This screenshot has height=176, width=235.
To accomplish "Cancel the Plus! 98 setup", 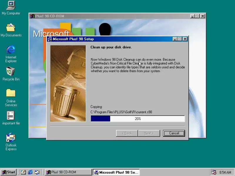I will click(174, 133).
